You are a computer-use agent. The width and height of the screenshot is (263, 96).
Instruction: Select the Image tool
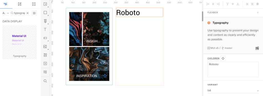(x=45, y=46)
